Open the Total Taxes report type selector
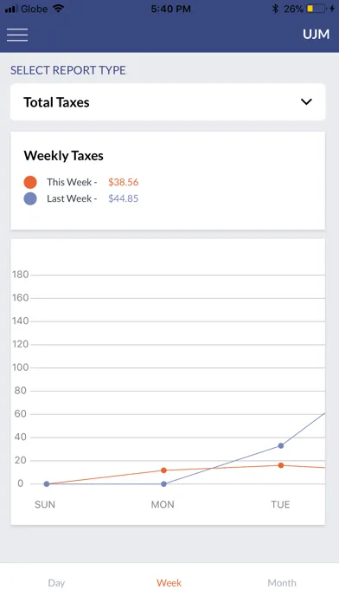The width and height of the screenshot is (339, 603). [168, 102]
